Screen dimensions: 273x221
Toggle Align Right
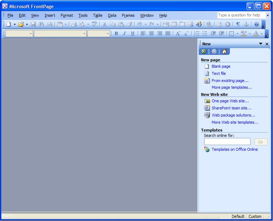[159, 34]
